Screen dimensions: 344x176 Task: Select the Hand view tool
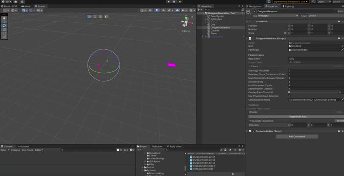4,18
